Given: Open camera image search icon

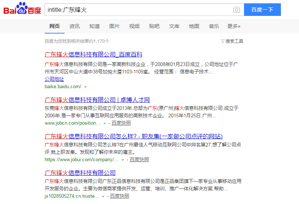Looking at the screenshot, I should 237,10.
